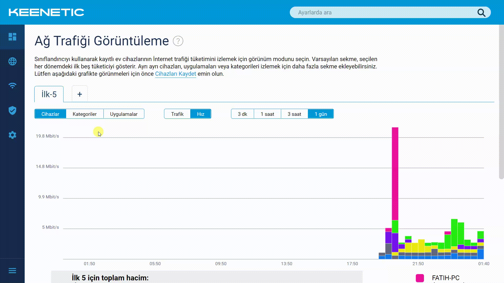Click the FATIH-PC legend label

point(446,278)
